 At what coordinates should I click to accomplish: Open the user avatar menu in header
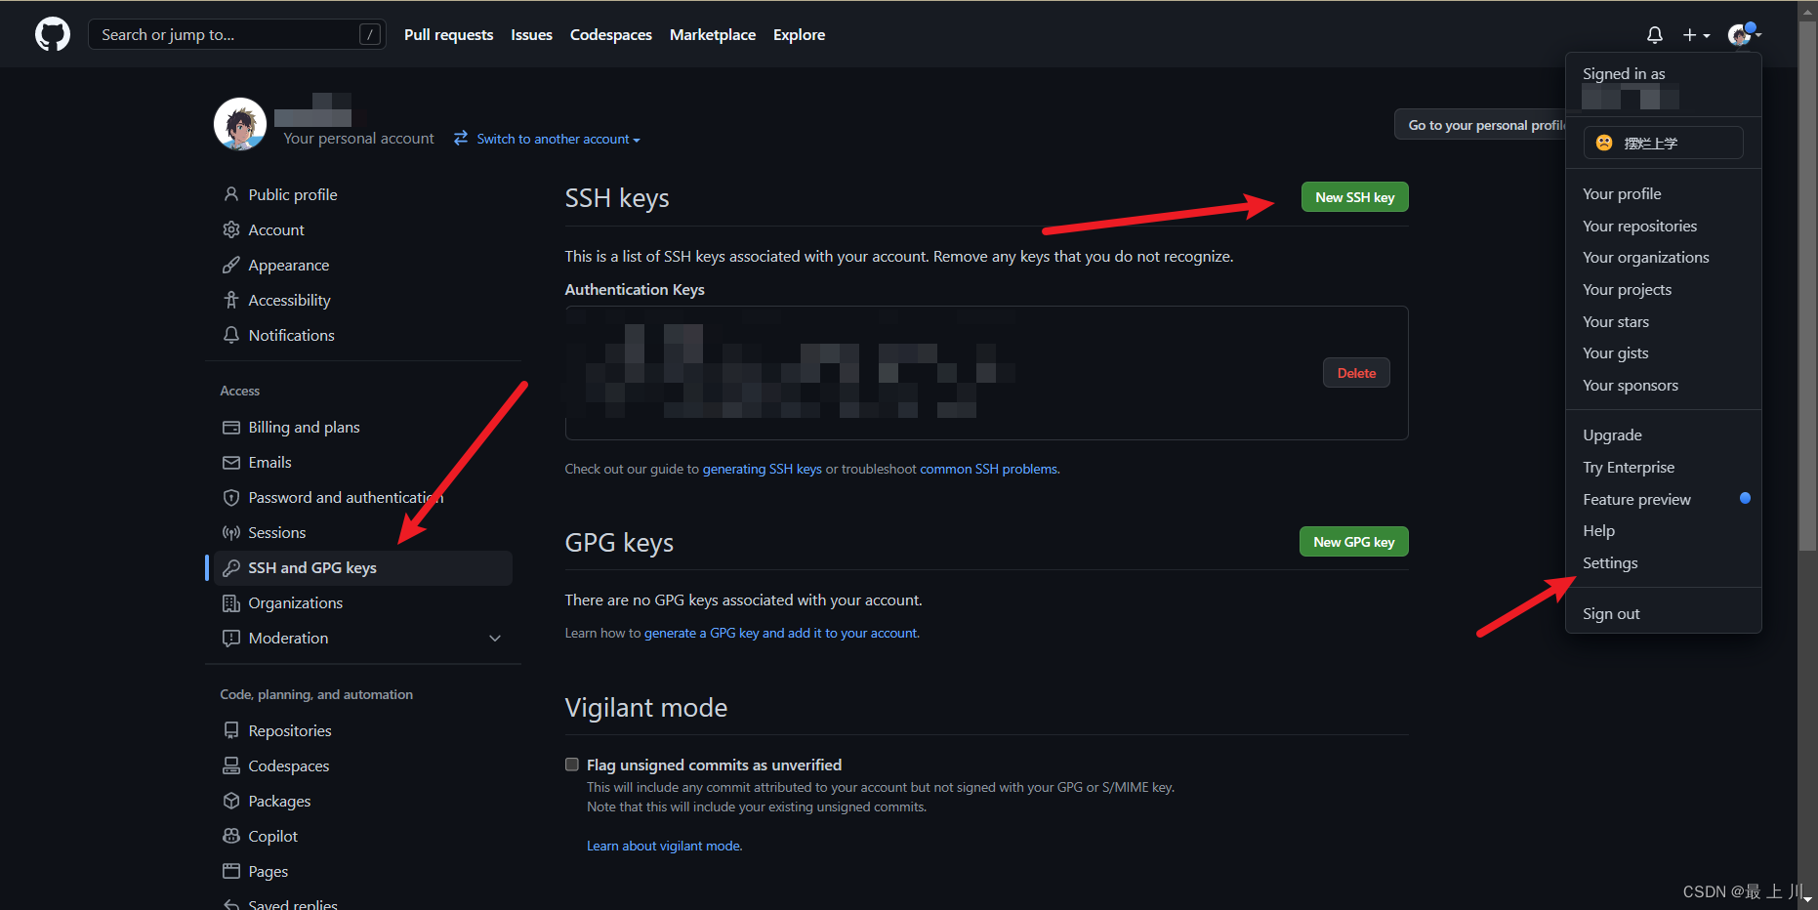(1744, 34)
